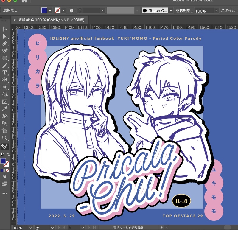Select the Curvature tool
Image resolution: width=238 pixels, height=230 pixels.
point(5,51)
